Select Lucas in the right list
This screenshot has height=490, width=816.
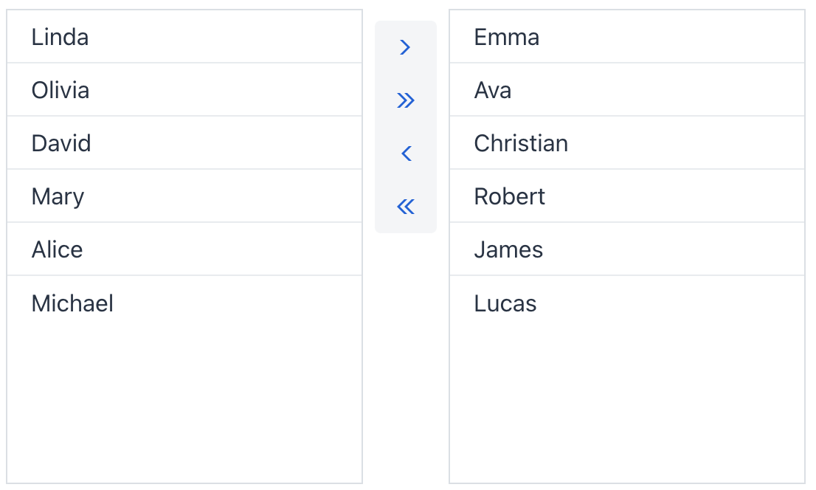[x=505, y=303]
